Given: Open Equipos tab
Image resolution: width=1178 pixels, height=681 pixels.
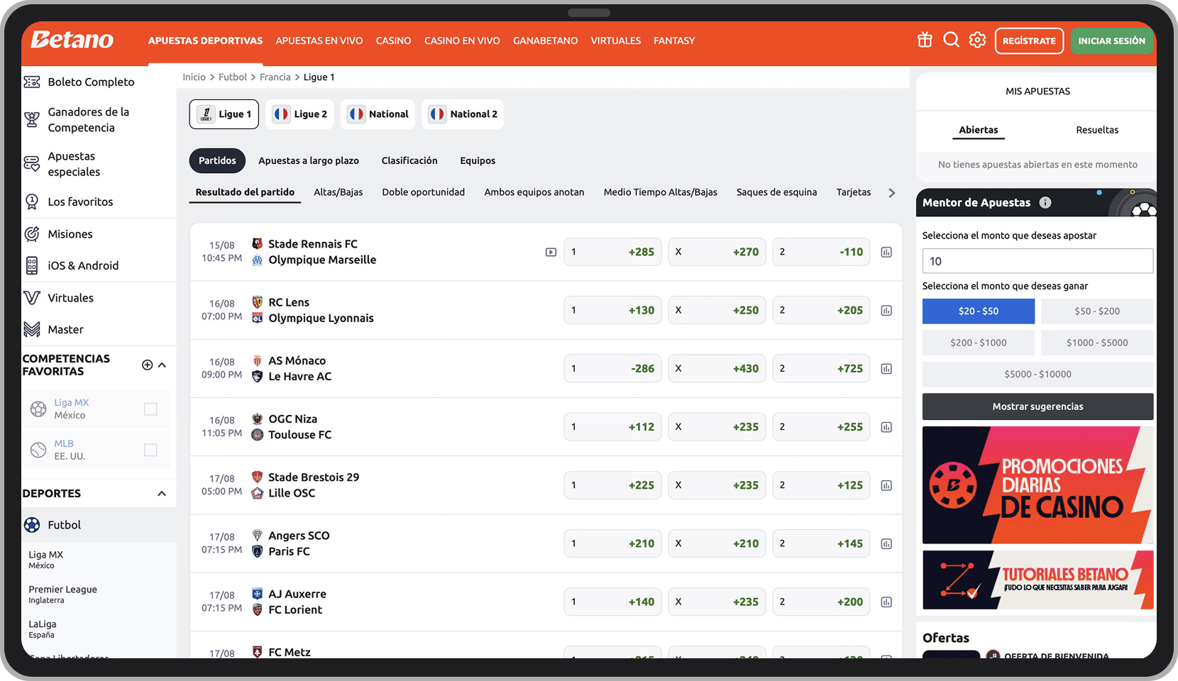Looking at the screenshot, I should (x=478, y=161).
